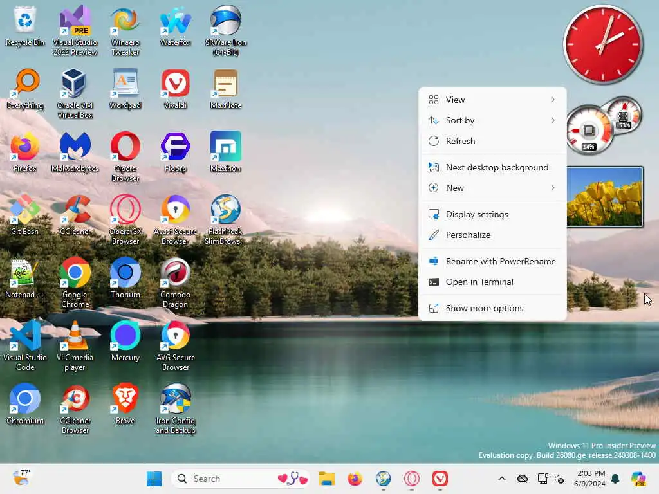
Task: Select the Floorp browser icon
Action: click(175, 152)
